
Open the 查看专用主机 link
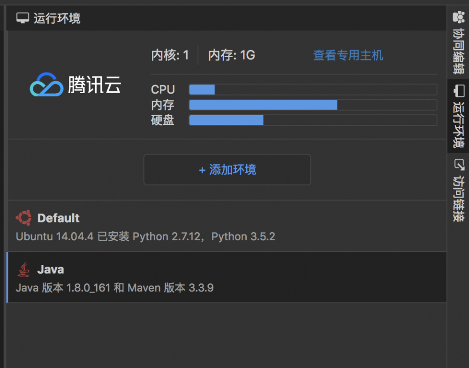pos(348,55)
